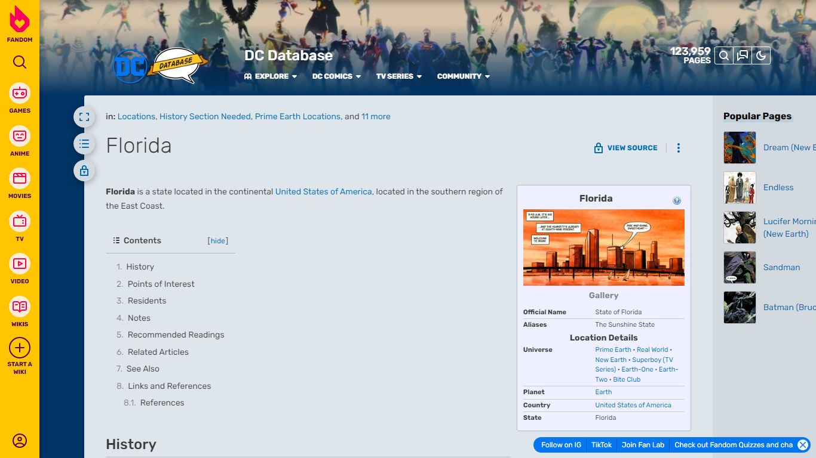This screenshot has width=816, height=458.
Task: Expand the DC Comics menu
Action: coord(336,76)
